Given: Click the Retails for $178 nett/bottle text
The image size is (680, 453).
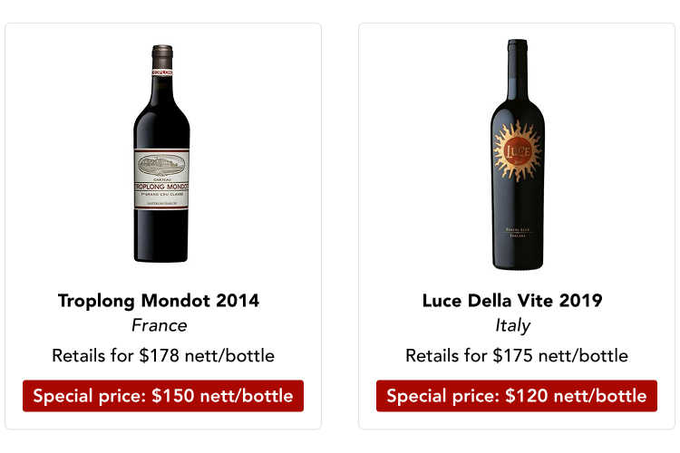Looking at the screenshot, I should coord(163,355).
